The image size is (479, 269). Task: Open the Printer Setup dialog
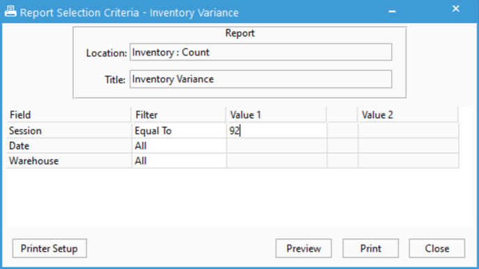tap(49, 248)
